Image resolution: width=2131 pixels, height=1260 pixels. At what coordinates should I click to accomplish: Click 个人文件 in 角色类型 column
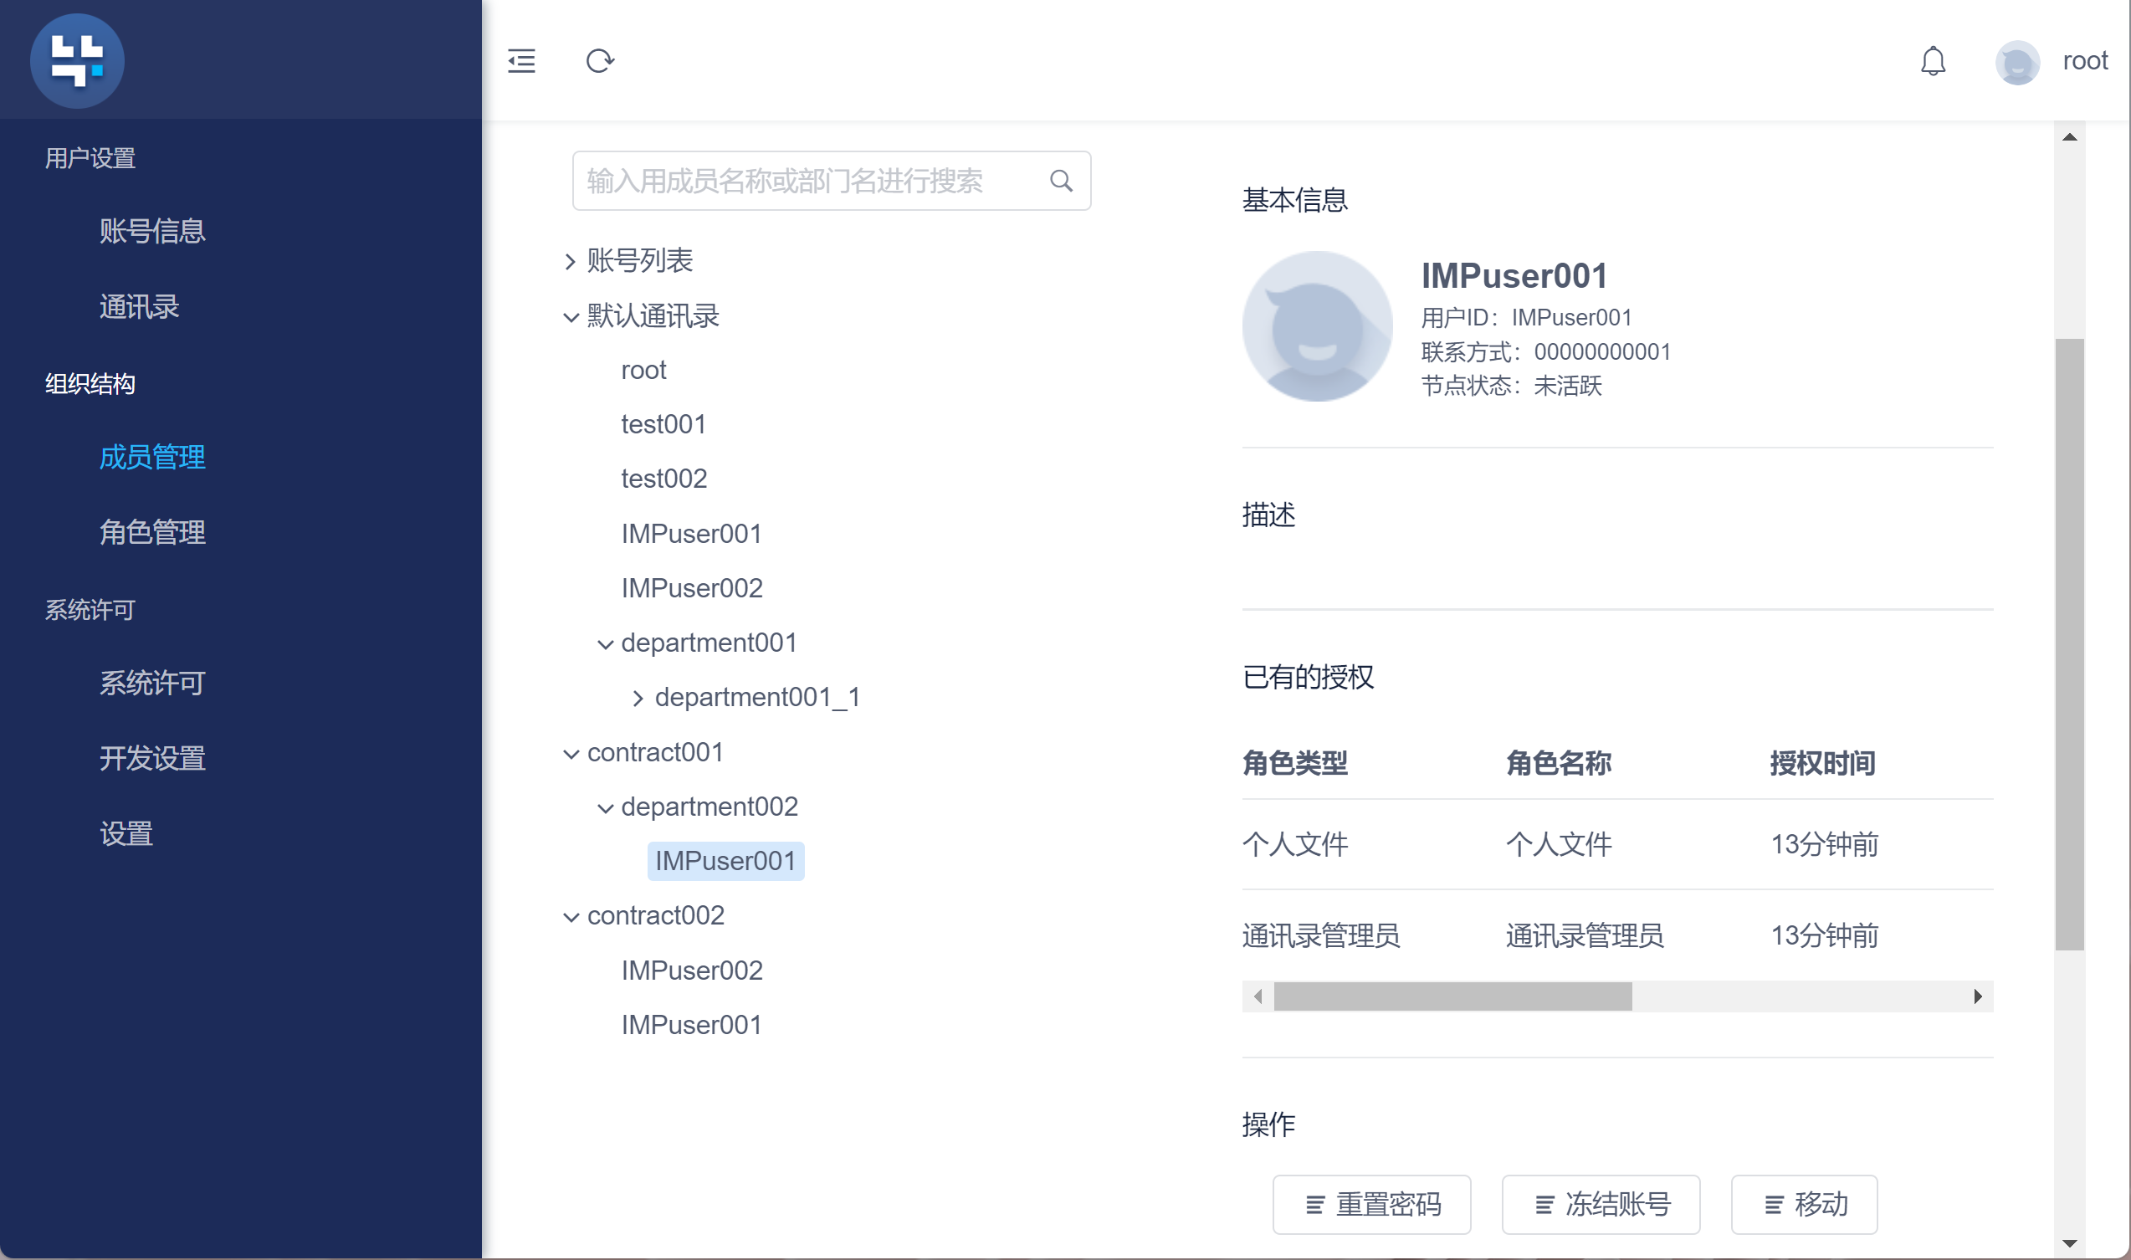(1293, 844)
